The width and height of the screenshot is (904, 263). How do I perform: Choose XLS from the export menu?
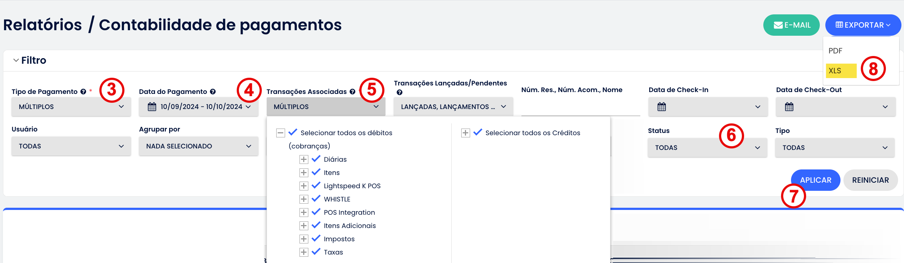835,71
